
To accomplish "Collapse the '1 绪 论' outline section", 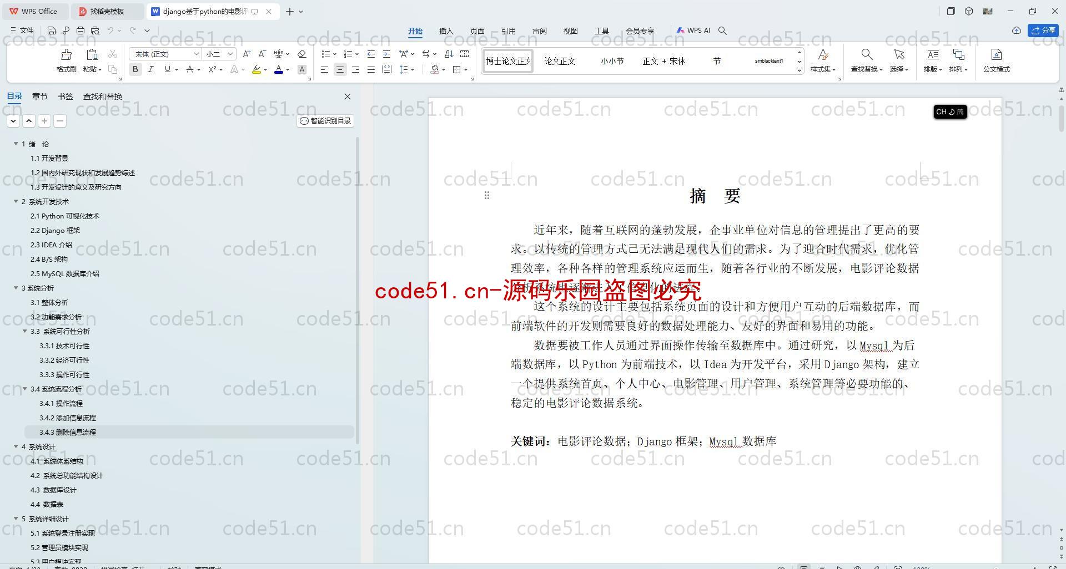I will tap(16, 144).
